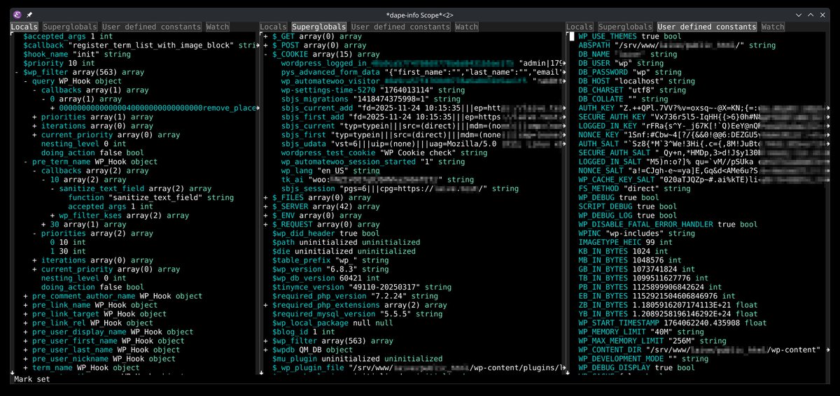Screen dimensions: 840x396
Task: Expand term_name WP_Hook object
Action: pos(25,368)
